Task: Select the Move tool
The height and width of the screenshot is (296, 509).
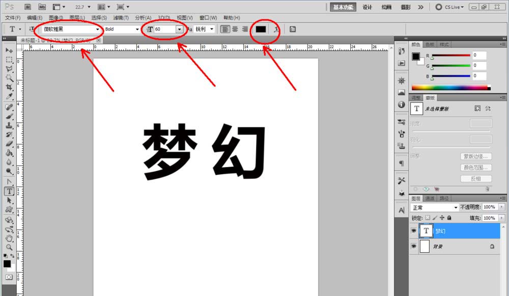Action: 8,50
